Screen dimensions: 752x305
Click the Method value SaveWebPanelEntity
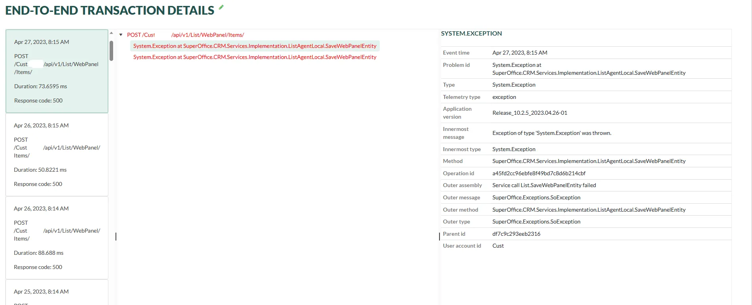click(x=589, y=161)
